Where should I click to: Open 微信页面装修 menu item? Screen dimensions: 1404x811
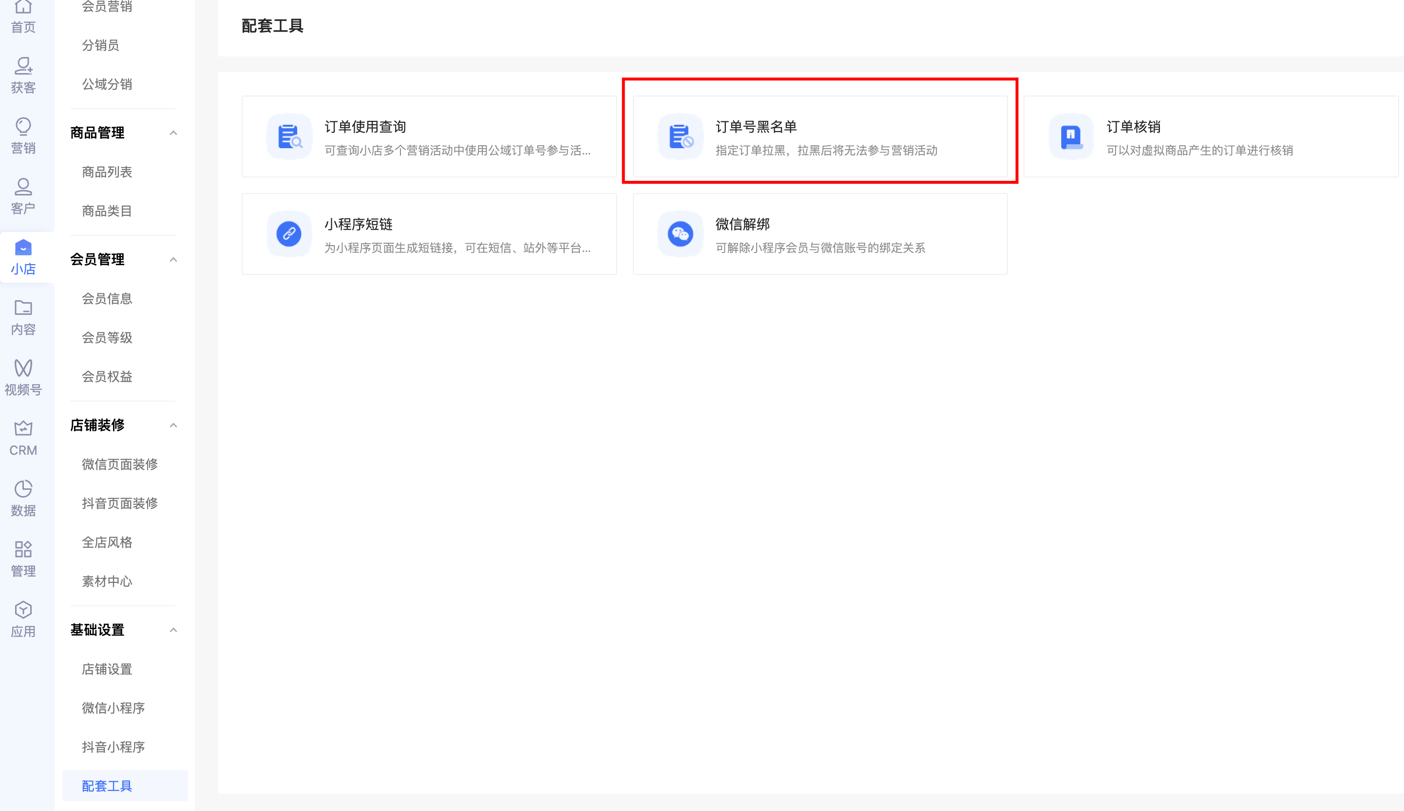pos(120,464)
